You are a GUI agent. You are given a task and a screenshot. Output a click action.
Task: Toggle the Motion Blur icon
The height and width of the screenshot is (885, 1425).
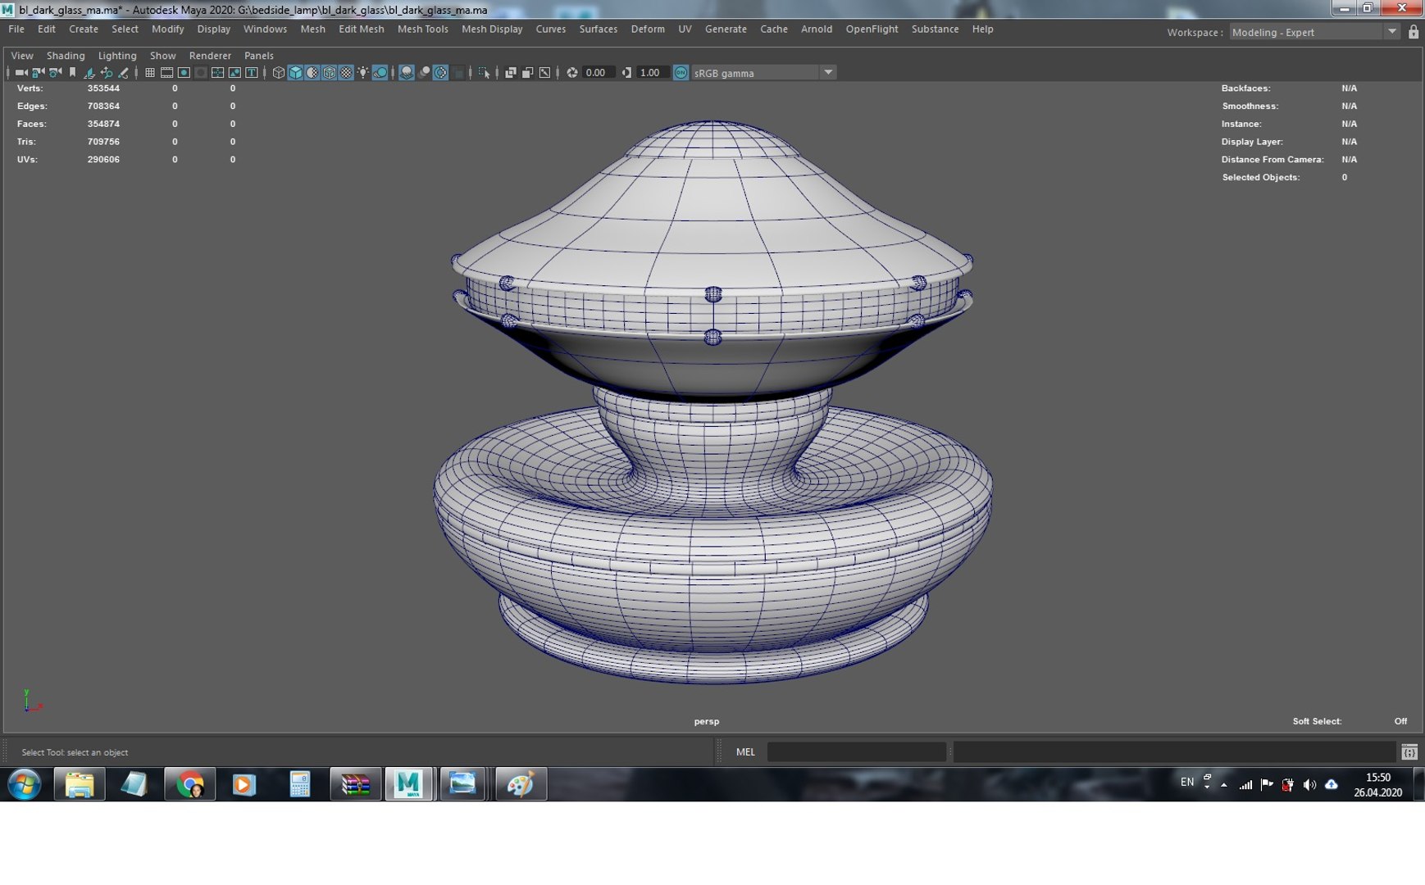424,73
